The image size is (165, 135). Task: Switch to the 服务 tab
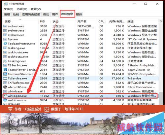(79, 15)
